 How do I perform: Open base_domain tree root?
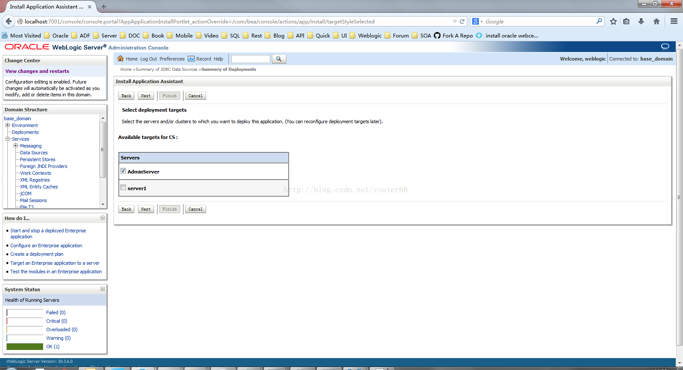pos(18,119)
